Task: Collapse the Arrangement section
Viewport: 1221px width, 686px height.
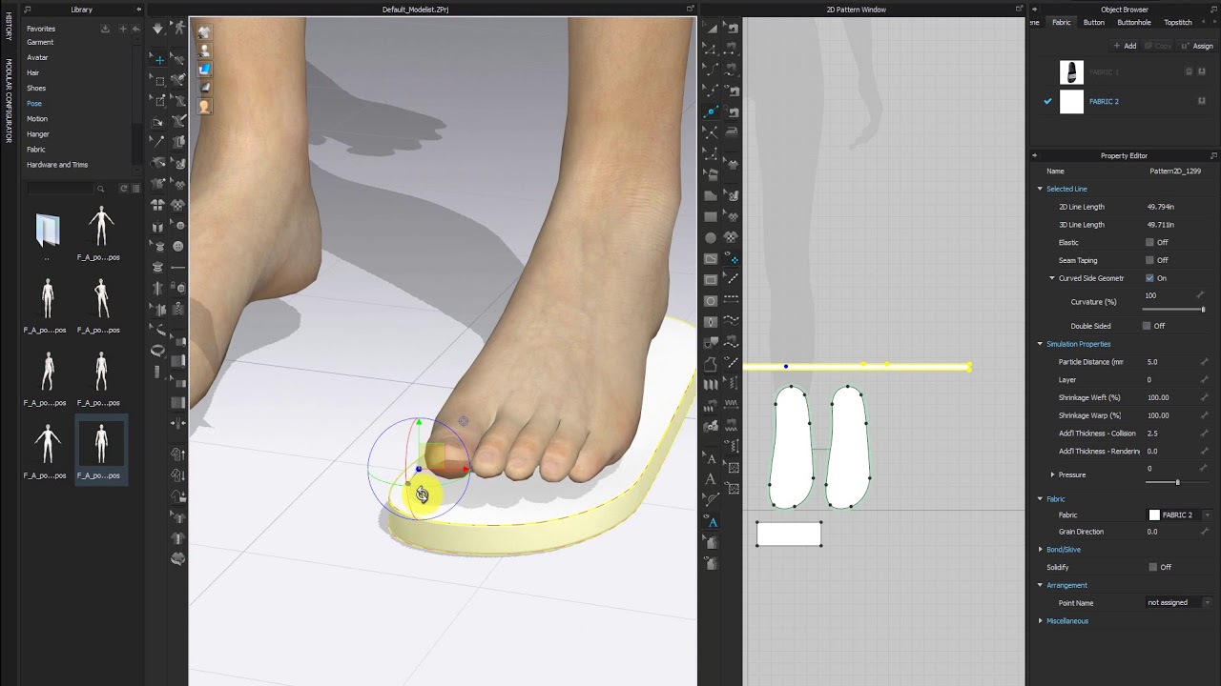Action: click(x=1040, y=585)
